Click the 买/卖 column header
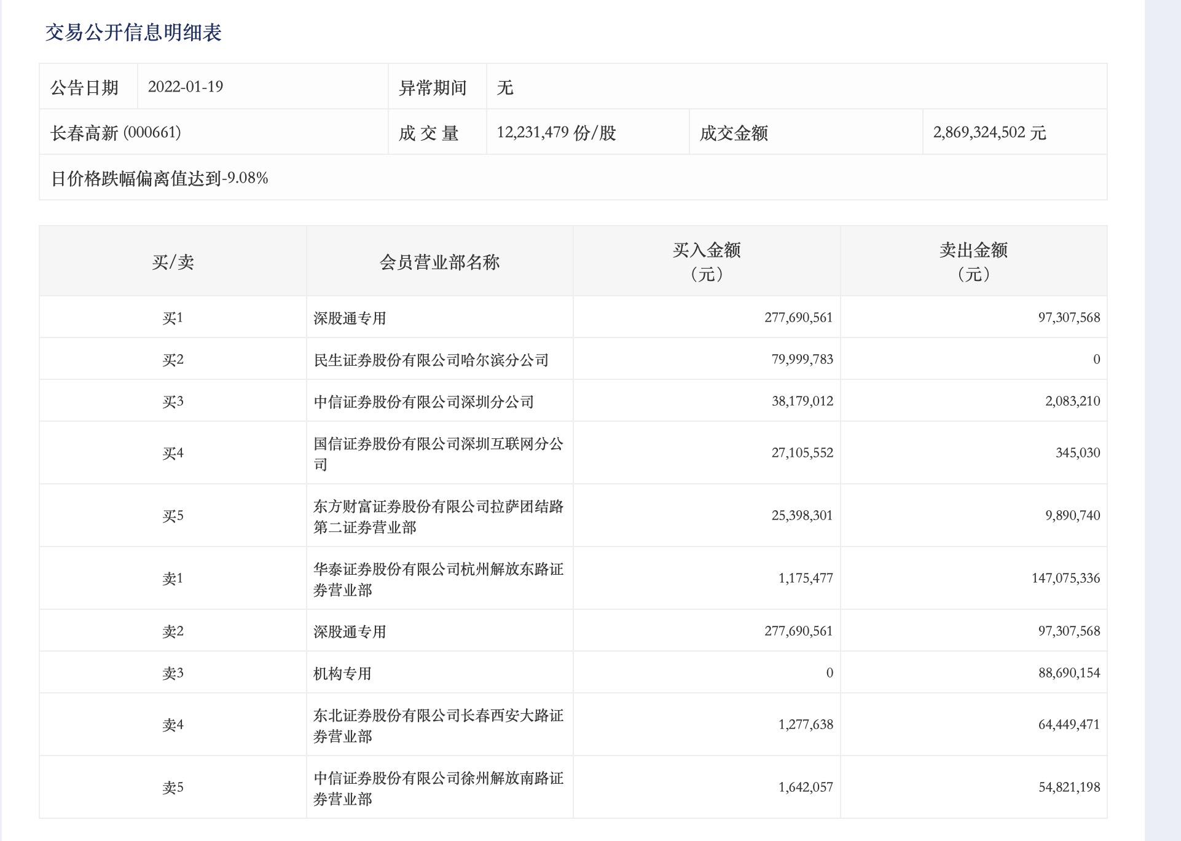Screen dimensions: 1181x841 173,262
